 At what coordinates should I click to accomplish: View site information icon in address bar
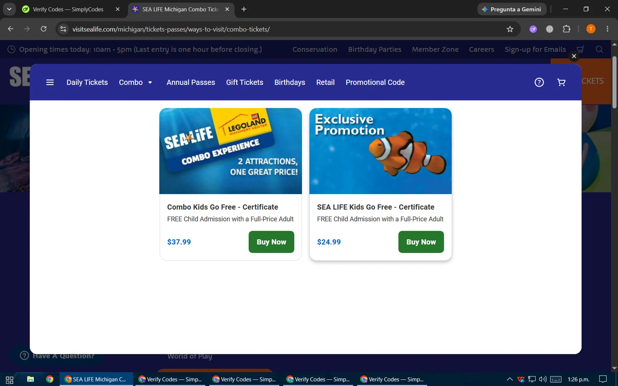point(63,29)
